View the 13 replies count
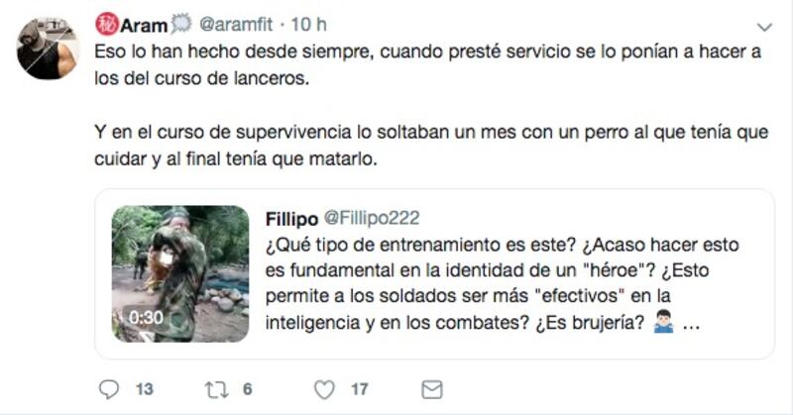The height and width of the screenshot is (415, 793). (144, 389)
